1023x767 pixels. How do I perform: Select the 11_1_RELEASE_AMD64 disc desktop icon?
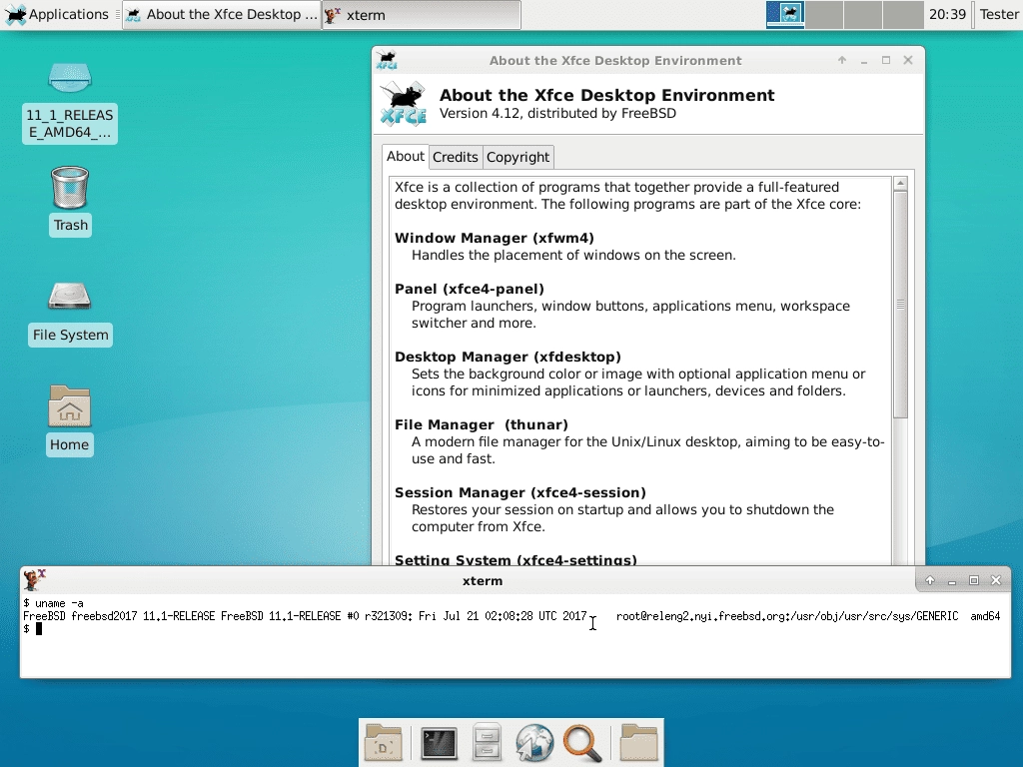click(70, 102)
